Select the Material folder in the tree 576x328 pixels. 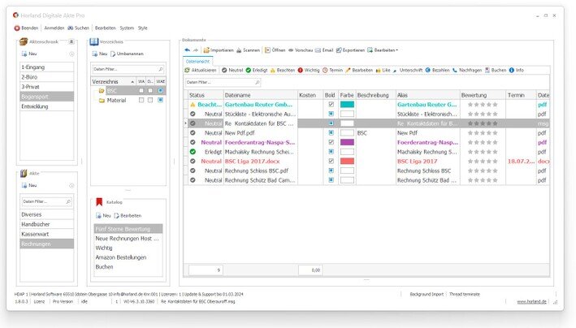tap(116, 100)
